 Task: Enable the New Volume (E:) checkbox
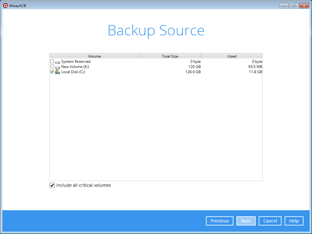[x=52, y=66]
